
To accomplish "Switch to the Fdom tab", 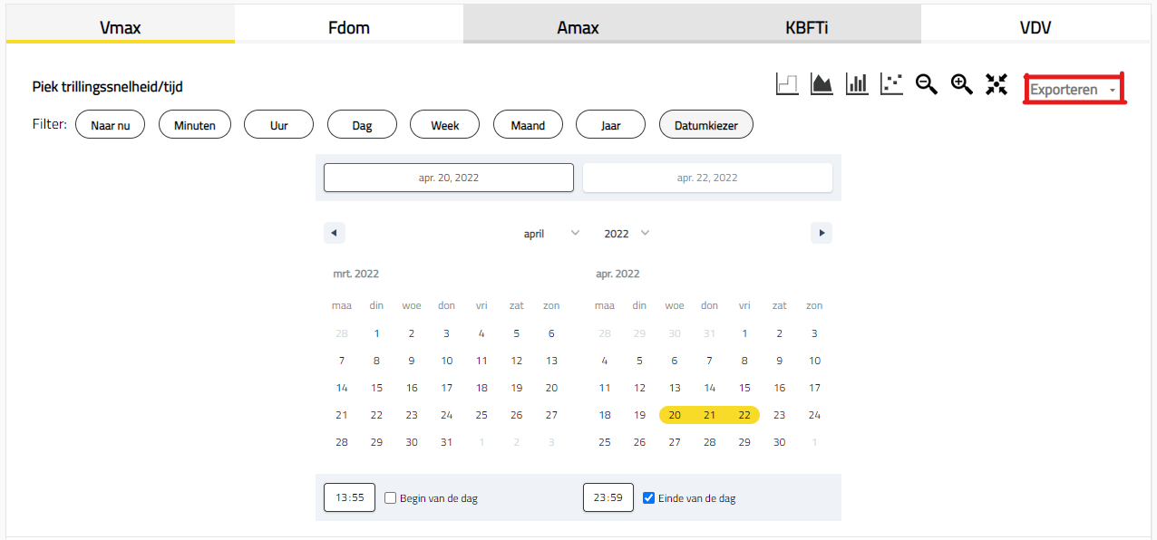I will (x=348, y=27).
